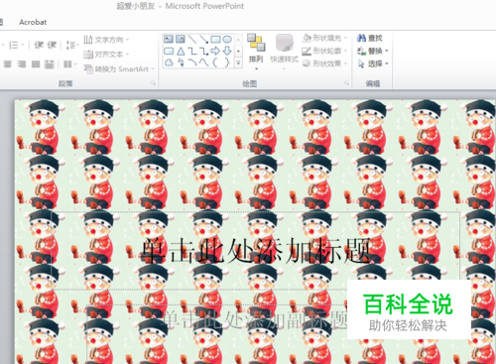Image resolution: width=496 pixels, height=364 pixels.
Task: Insert a vertical text box shape
Action: (x=181, y=39)
